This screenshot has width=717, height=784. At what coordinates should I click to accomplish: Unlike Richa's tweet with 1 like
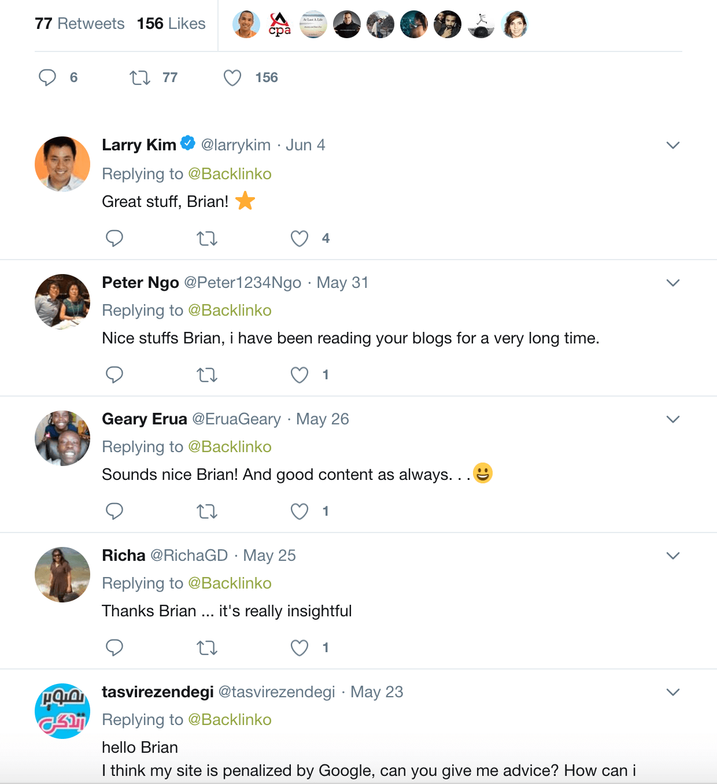300,648
